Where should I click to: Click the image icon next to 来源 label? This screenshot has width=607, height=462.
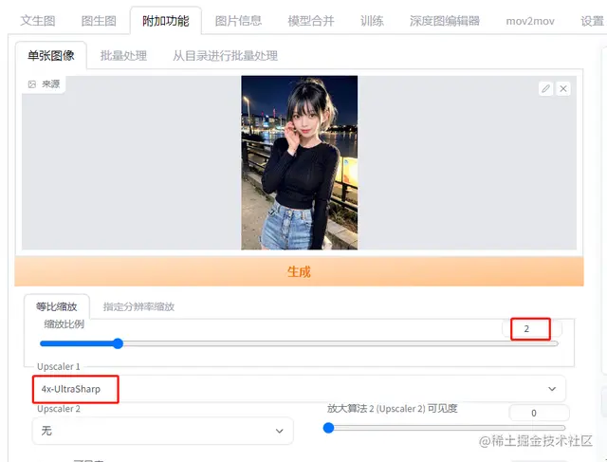click(x=32, y=84)
